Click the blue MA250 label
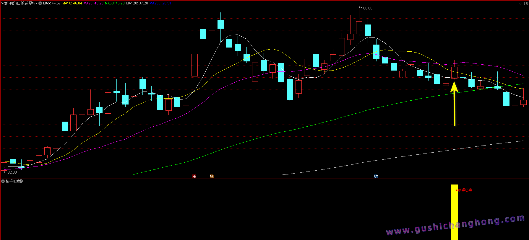Viewport: 529px width, 240px height. coord(160,3)
